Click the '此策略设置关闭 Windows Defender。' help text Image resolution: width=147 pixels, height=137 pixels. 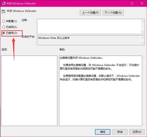click(81, 58)
